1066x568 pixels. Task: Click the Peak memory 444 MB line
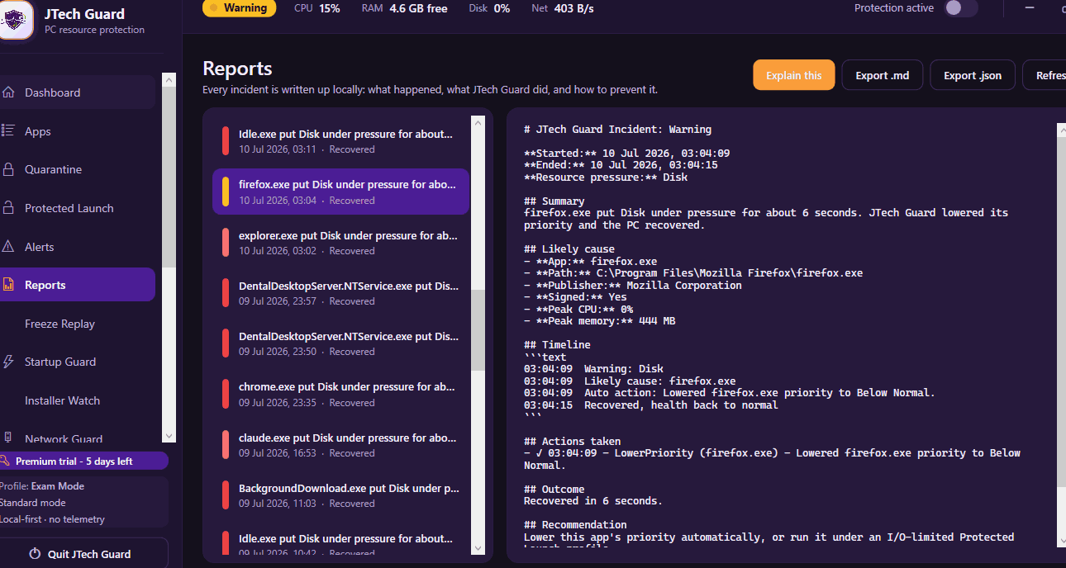click(x=599, y=321)
